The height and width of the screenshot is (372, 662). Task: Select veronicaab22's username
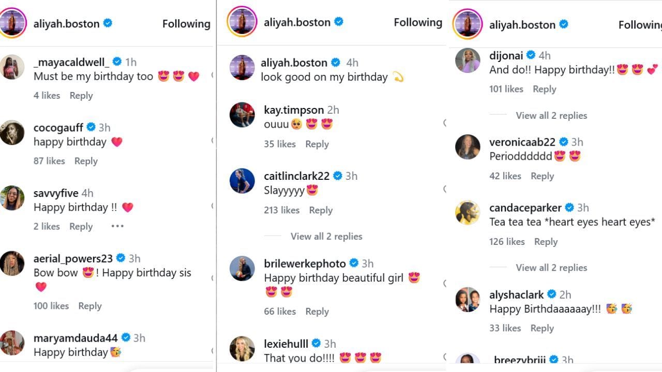(x=521, y=142)
